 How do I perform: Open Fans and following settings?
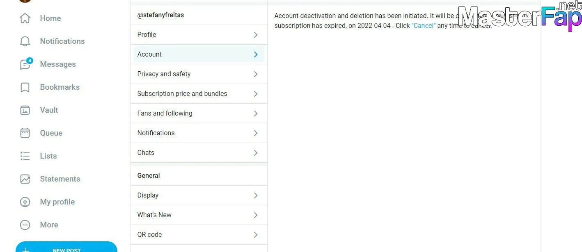[199, 114]
